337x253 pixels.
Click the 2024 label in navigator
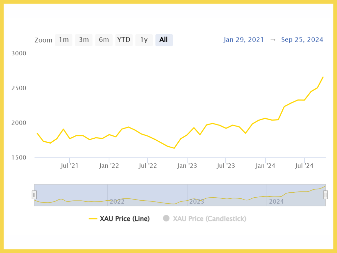point(276,202)
